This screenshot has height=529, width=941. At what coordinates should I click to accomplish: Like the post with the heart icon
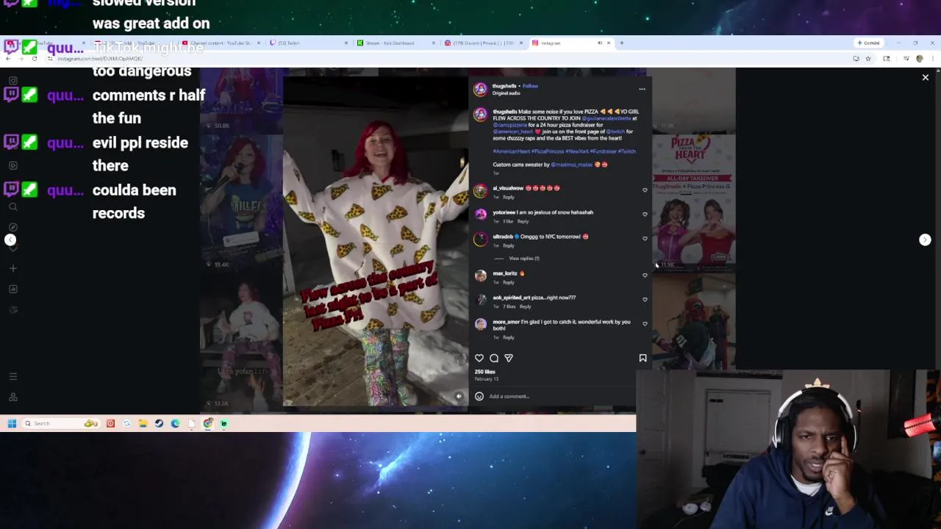[x=479, y=358]
